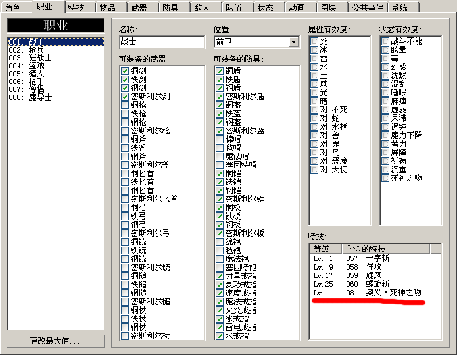The height and width of the screenshot is (355, 457).
Task: Switch to the 系统 tab
Action: (x=404, y=7)
